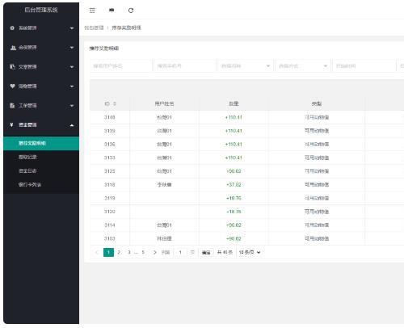This screenshot has height=328, width=404.
Task: Click the start time date field
Action: (364, 66)
